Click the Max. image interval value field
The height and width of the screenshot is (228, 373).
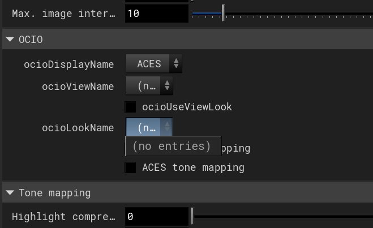[x=157, y=13]
